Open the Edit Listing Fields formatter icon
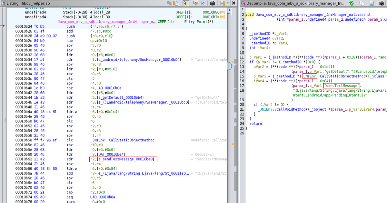This screenshot has height=203, width=387. 196,2
